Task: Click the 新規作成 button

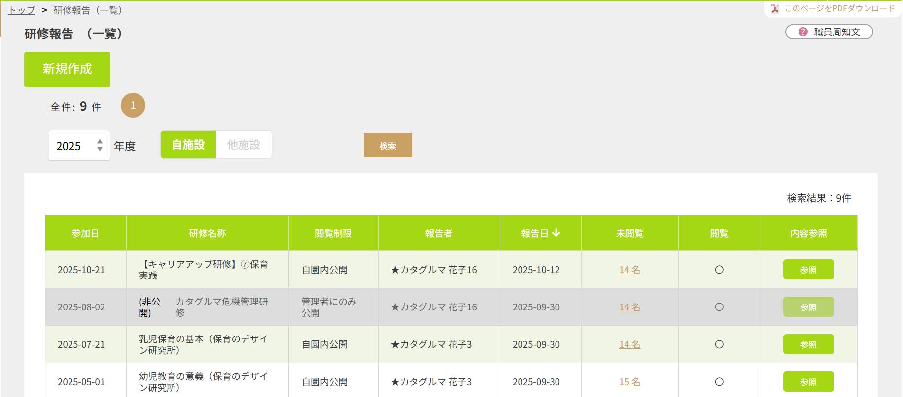Action: (x=67, y=69)
